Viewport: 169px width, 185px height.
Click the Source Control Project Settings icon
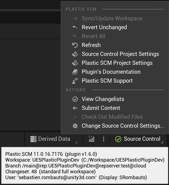tap(75, 54)
